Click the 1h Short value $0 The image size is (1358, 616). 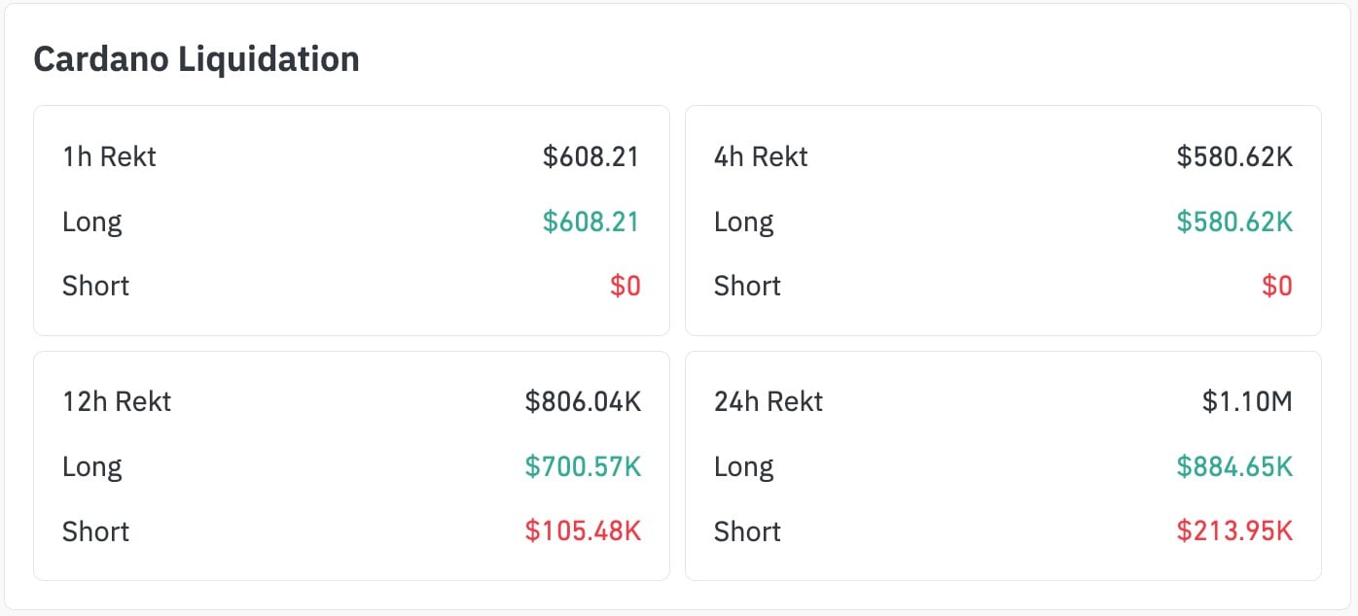pyautogui.click(x=625, y=286)
